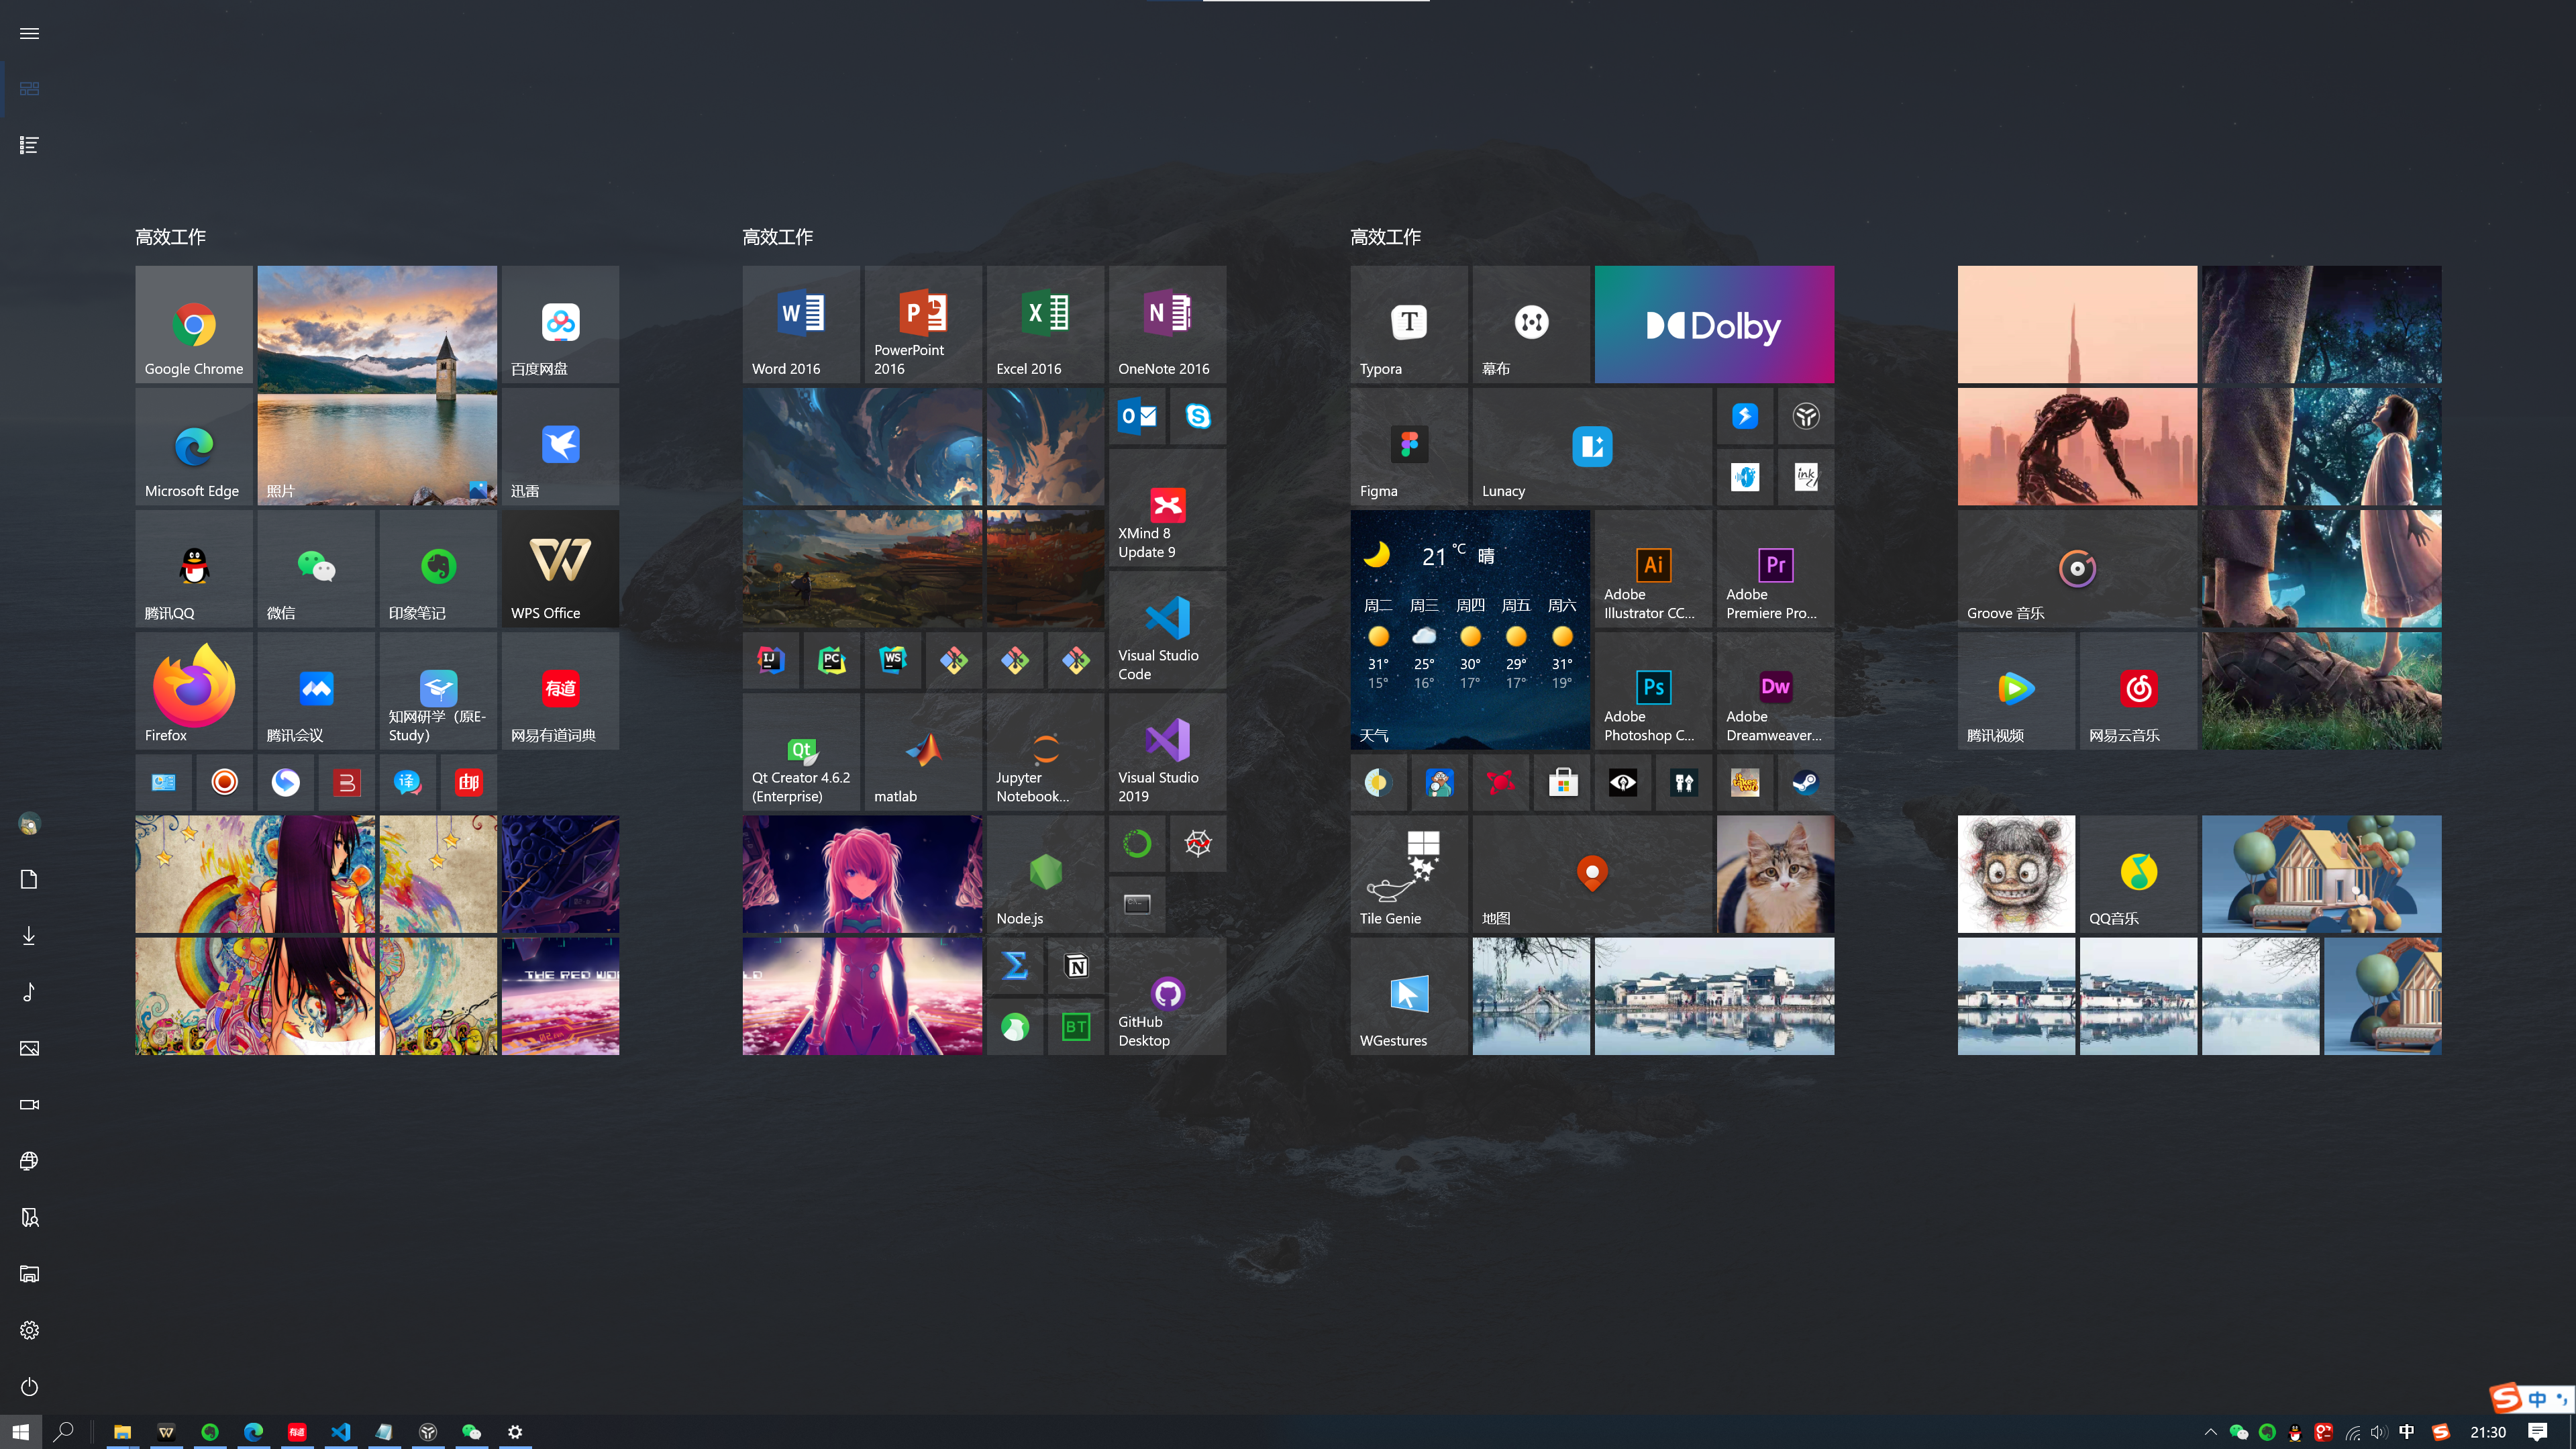The height and width of the screenshot is (1449, 2576).
Task: Open the Power options button
Action: click(29, 1386)
